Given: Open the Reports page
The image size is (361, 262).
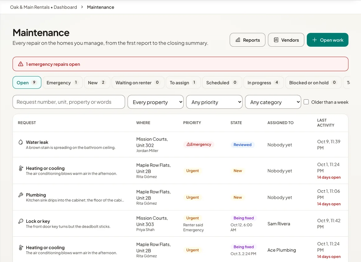Looking at the screenshot, I should click(x=248, y=40).
